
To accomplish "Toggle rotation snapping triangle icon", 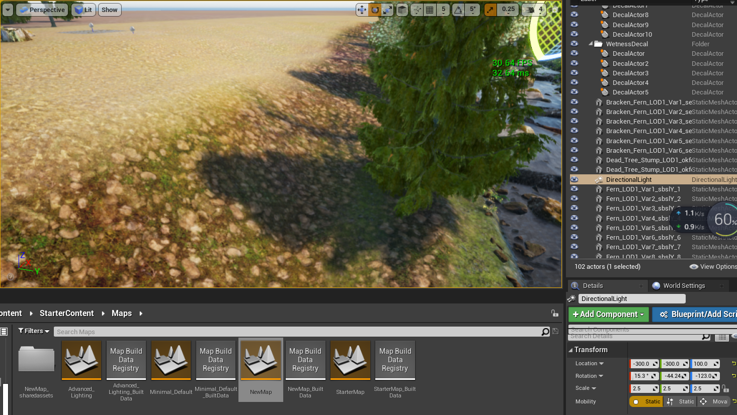I will 458,10.
